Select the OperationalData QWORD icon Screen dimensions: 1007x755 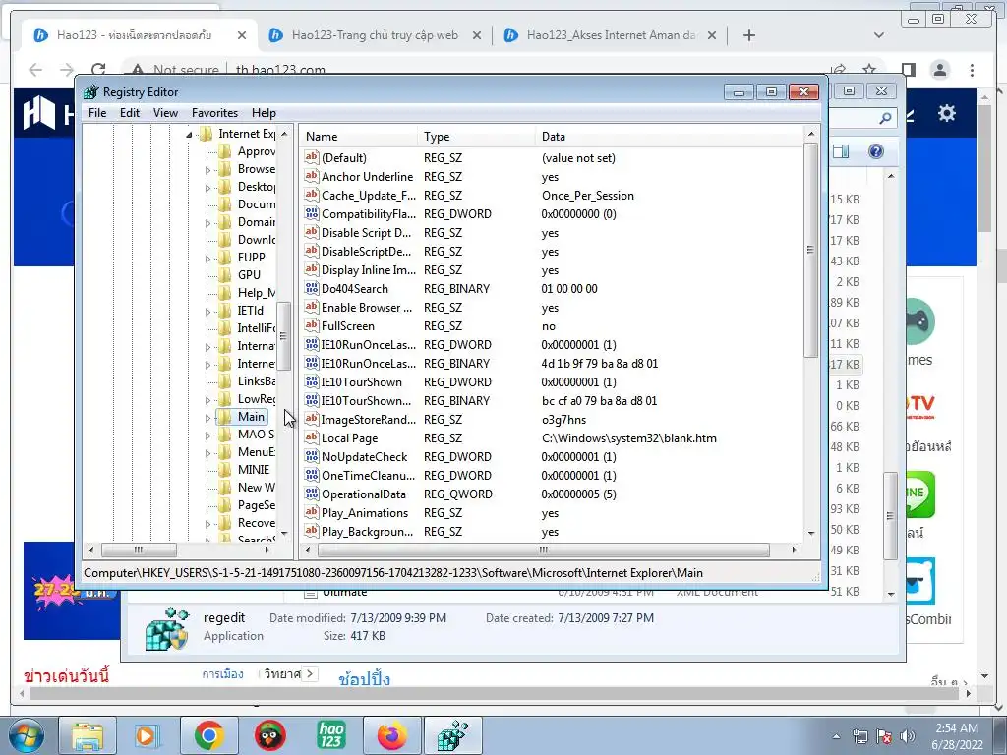pos(312,494)
